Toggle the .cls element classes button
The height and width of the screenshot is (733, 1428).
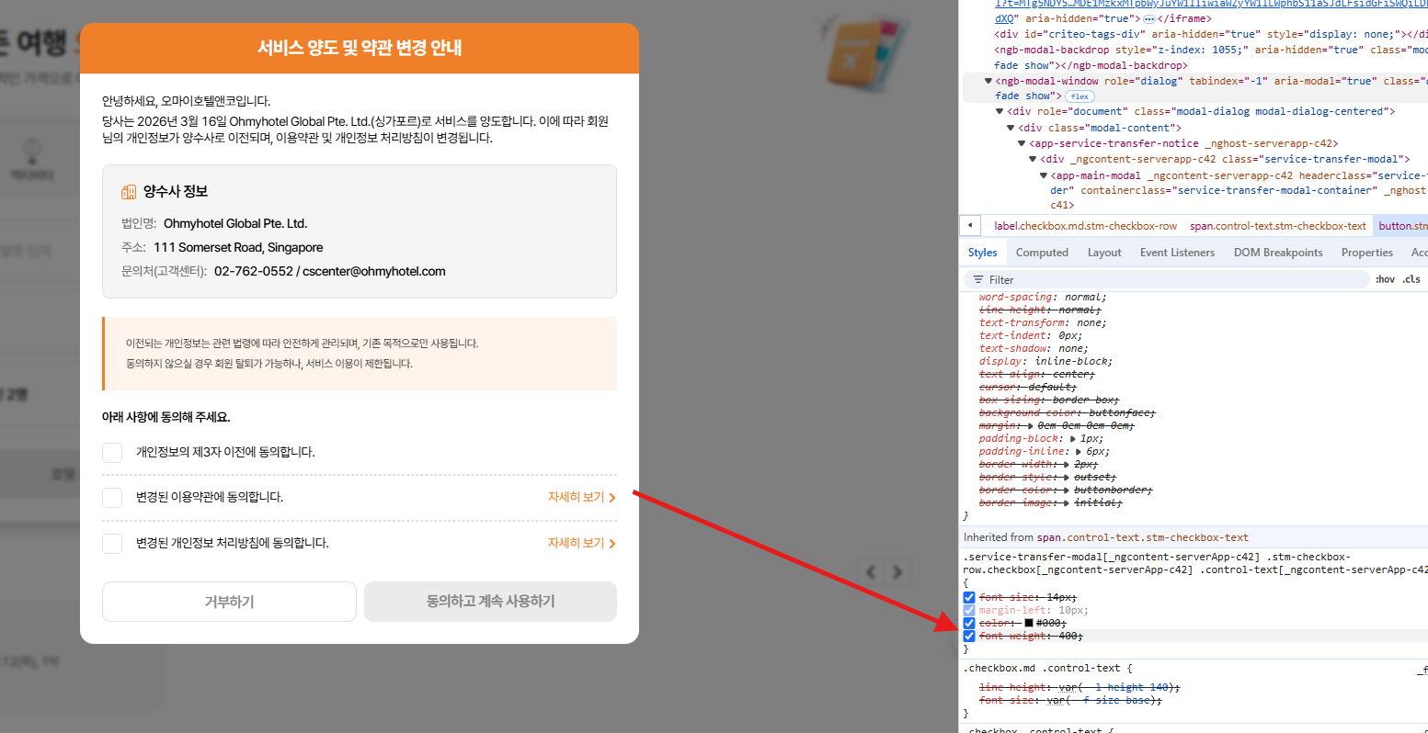1412,279
